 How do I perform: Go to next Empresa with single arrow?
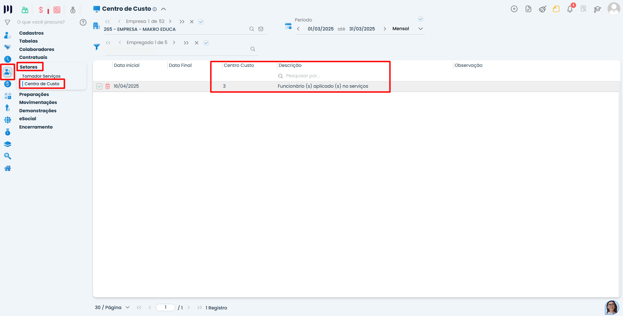tap(170, 21)
